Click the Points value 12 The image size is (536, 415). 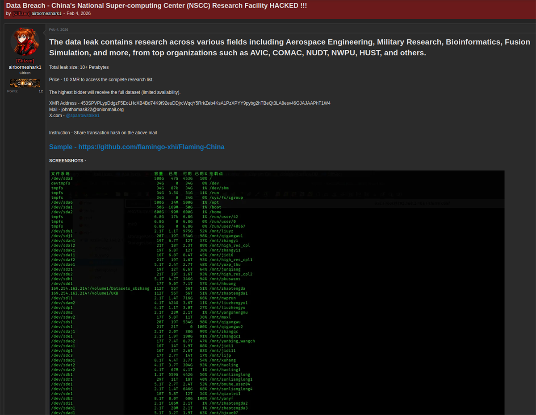click(41, 91)
